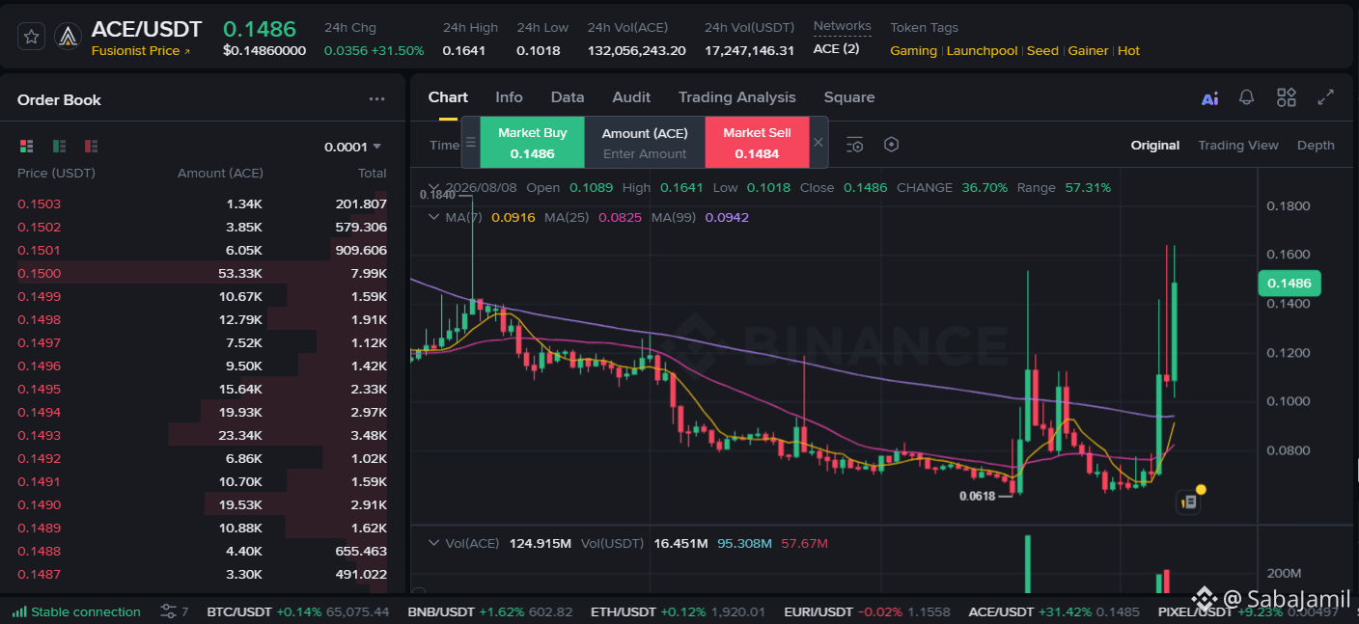Collapse the MA indicator row chevron
Screen dimensions: 1359x624
click(434, 217)
